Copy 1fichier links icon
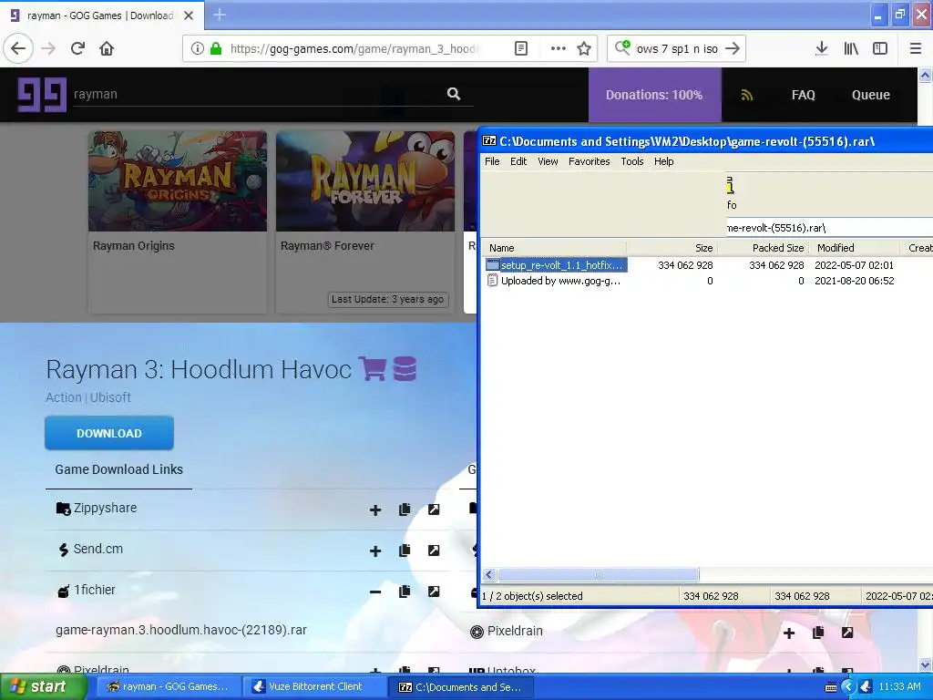 pyautogui.click(x=405, y=592)
